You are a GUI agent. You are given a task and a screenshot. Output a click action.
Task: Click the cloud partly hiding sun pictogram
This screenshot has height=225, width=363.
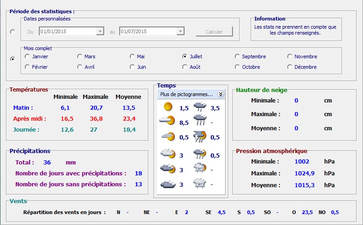click(x=168, y=153)
